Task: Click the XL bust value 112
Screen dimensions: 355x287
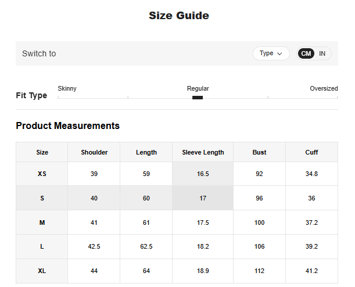Action: point(259,271)
